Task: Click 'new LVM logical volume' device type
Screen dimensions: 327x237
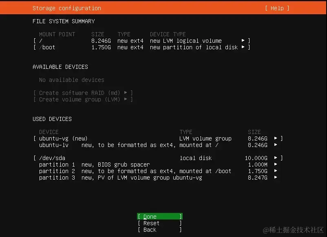Action: [186, 41]
